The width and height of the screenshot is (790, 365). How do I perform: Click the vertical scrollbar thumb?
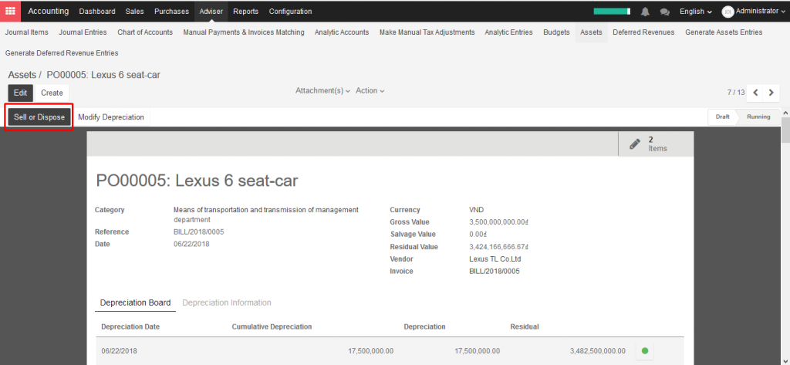785,129
